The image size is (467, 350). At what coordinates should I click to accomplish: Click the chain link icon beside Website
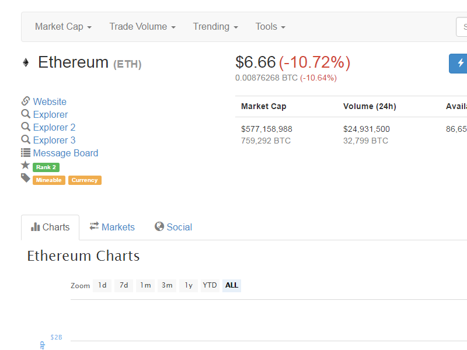(26, 101)
